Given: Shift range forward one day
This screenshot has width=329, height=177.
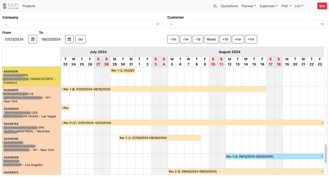Looking at the screenshot, I should 225,39.
